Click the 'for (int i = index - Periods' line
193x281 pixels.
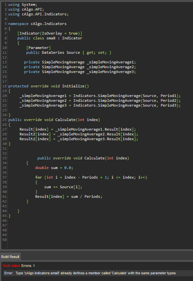click(91, 177)
